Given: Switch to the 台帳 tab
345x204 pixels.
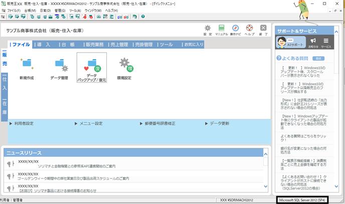Looking at the screenshot, I should (x=69, y=45).
